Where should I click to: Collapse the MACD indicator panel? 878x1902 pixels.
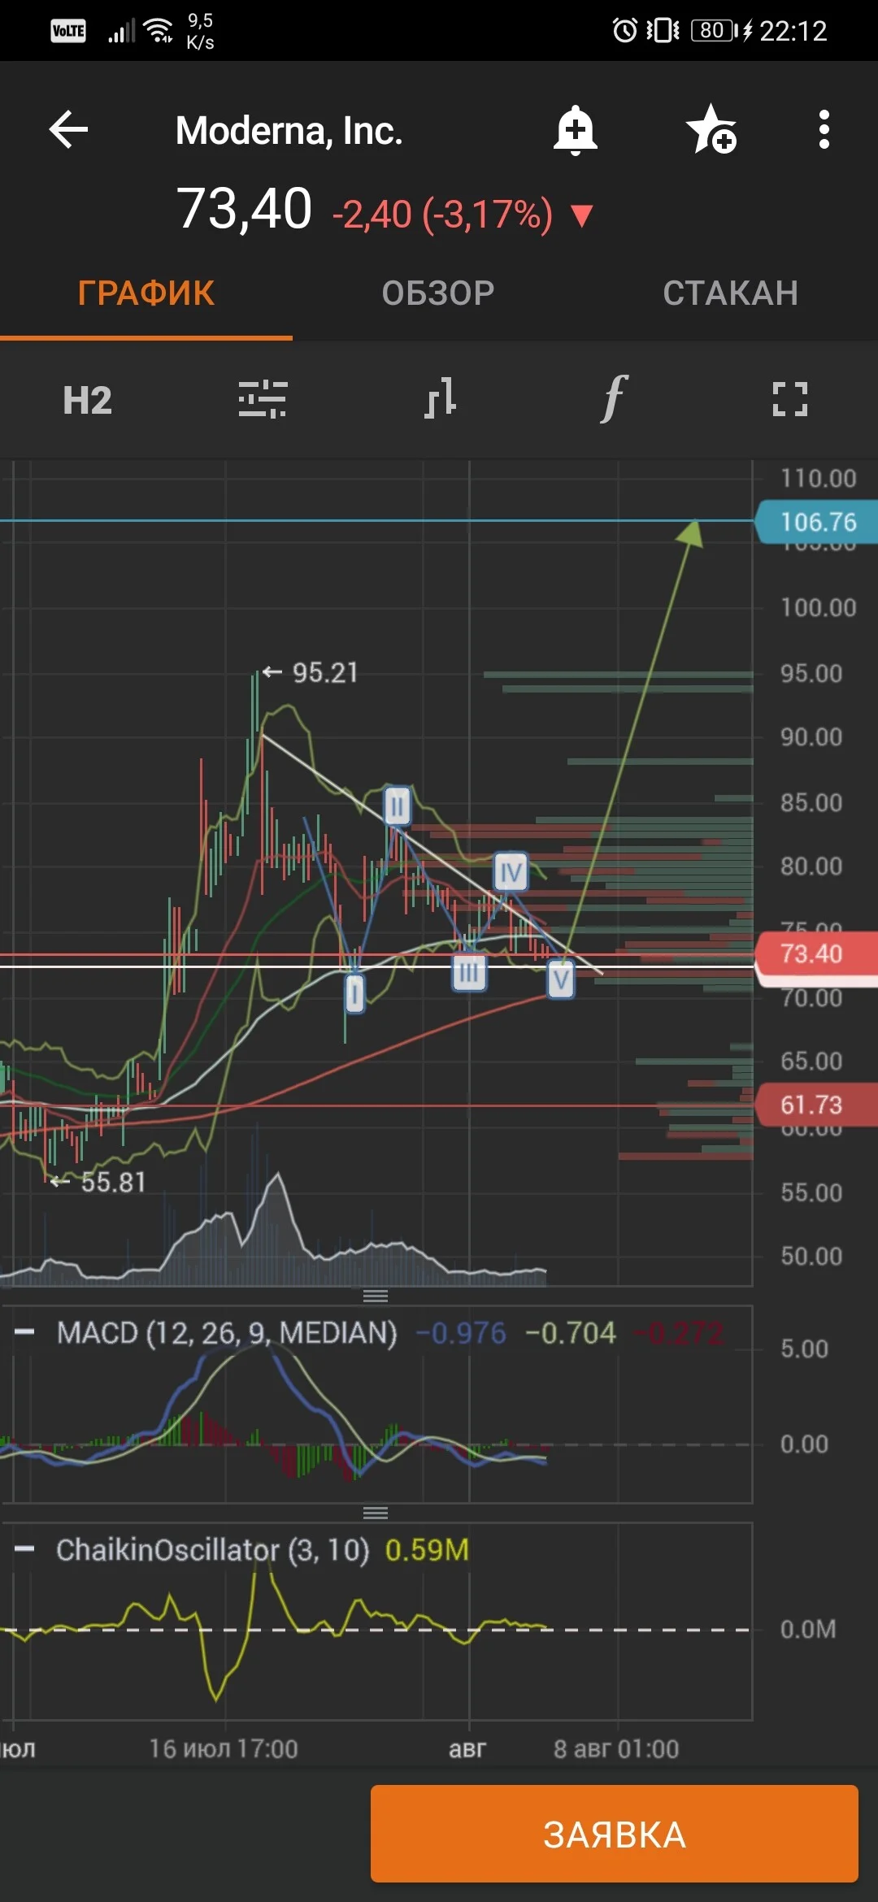25,1332
